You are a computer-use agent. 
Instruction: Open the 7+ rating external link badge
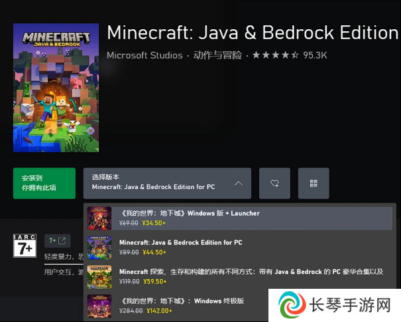tap(57, 240)
